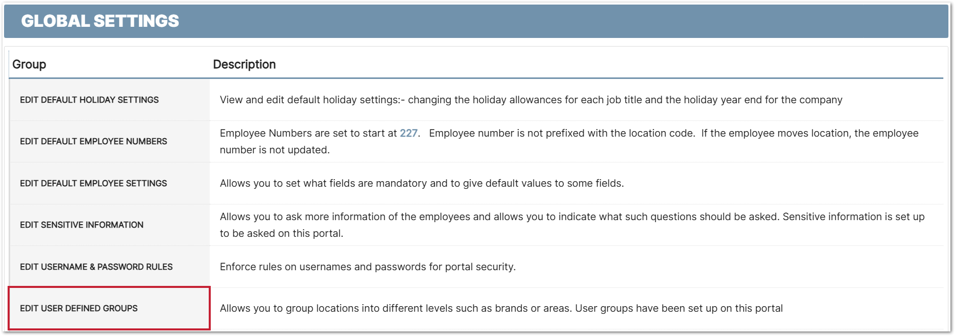Screen dimensions: 955x336
Task: Click the blue 227 employee number link
Action: point(408,133)
